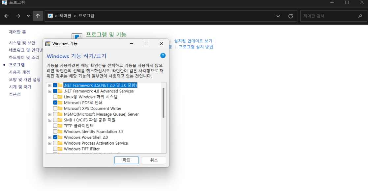This screenshot has height=191, width=368.
Task: Click folder icon of Microsoft XPS Document Writer
Action: pos(60,108)
